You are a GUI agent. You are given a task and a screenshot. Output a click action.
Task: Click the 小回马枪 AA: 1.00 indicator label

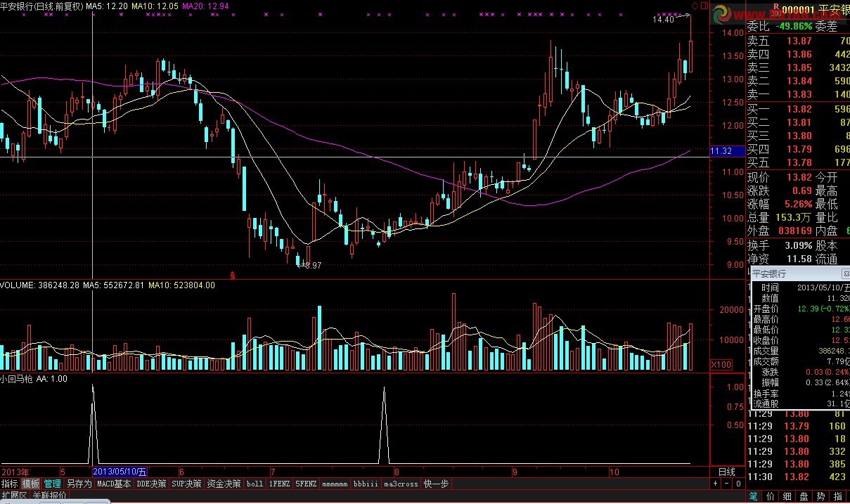34,378
